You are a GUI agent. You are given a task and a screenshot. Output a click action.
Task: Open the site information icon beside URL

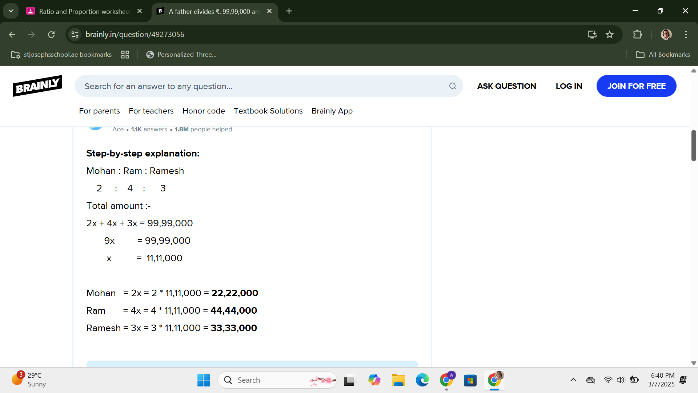(75, 35)
